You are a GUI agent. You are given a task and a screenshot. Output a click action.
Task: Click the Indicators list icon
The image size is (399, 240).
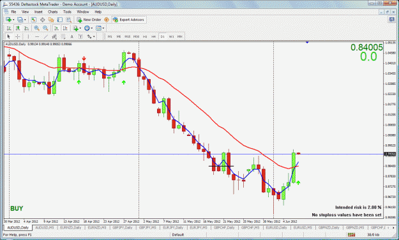[75, 28]
